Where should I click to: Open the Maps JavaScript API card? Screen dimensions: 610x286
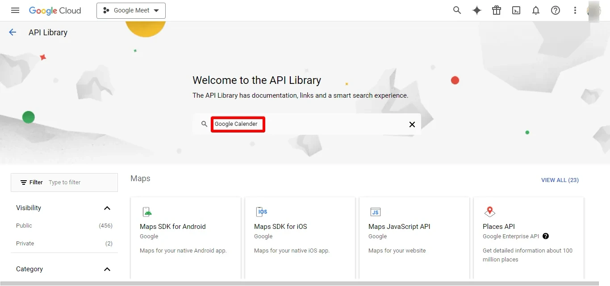[414, 238]
